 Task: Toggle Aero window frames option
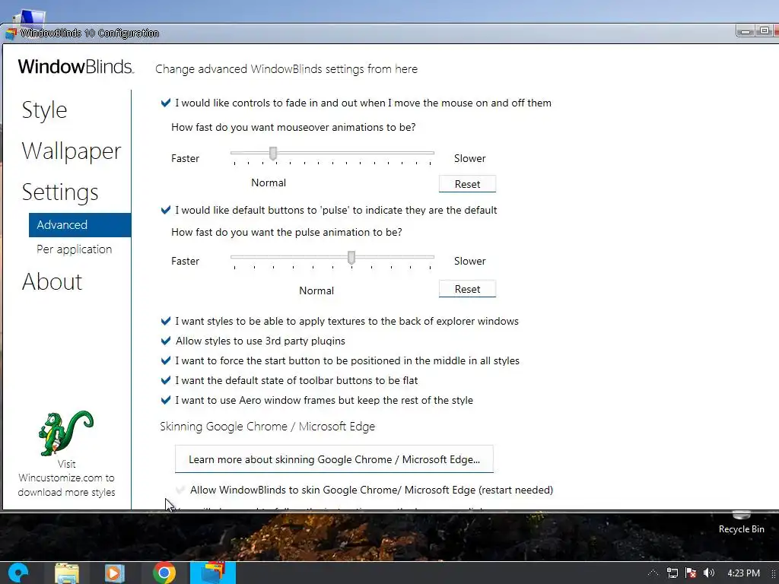point(166,400)
